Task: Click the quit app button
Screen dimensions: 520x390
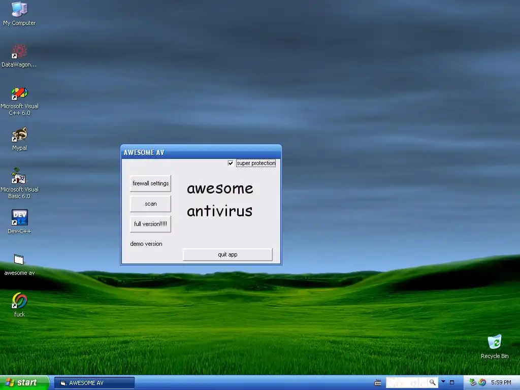Action: (x=227, y=254)
